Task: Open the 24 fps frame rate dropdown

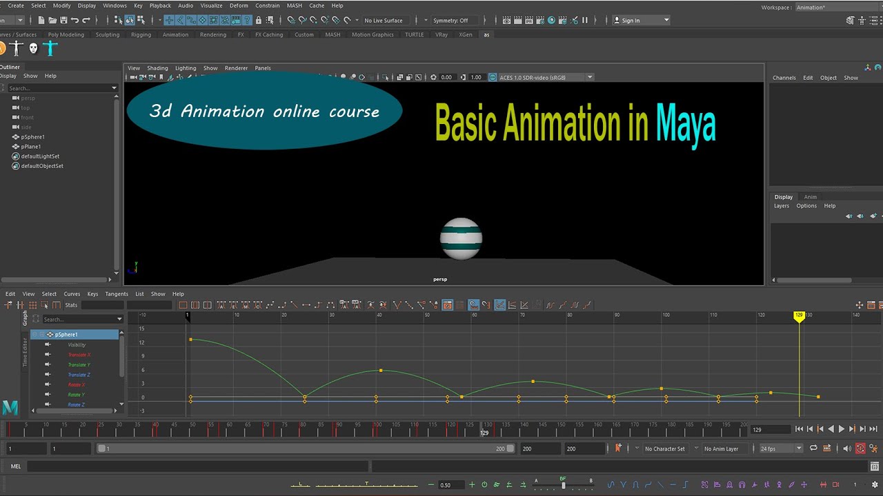Action: [781, 448]
